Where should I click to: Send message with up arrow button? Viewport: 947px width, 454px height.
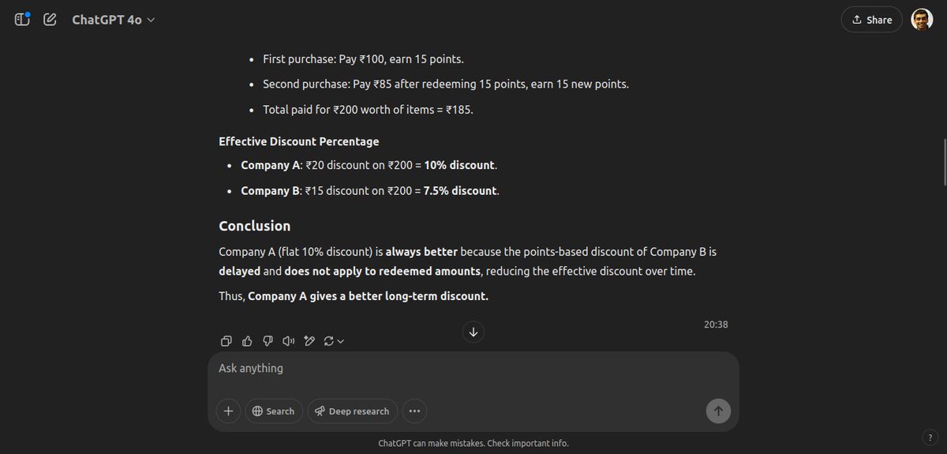point(718,411)
